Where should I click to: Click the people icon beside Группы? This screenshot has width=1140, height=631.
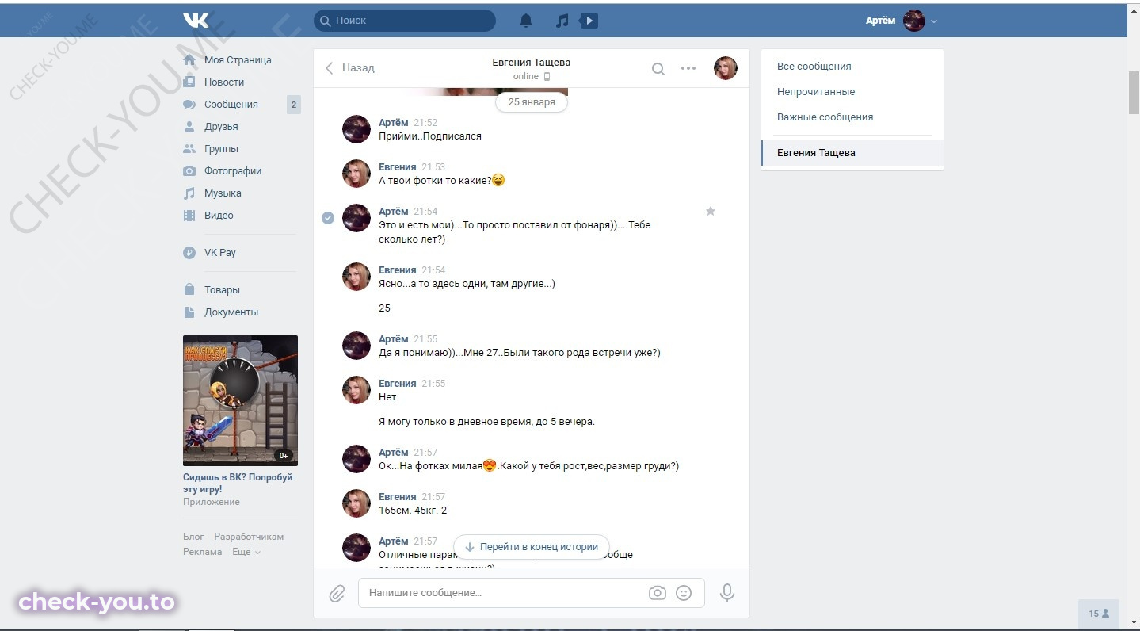(x=189, y=149)
